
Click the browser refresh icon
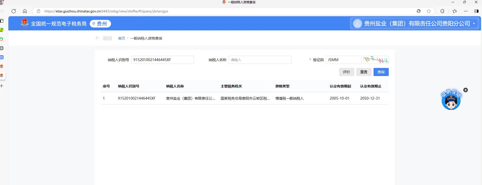click(14, 11)
